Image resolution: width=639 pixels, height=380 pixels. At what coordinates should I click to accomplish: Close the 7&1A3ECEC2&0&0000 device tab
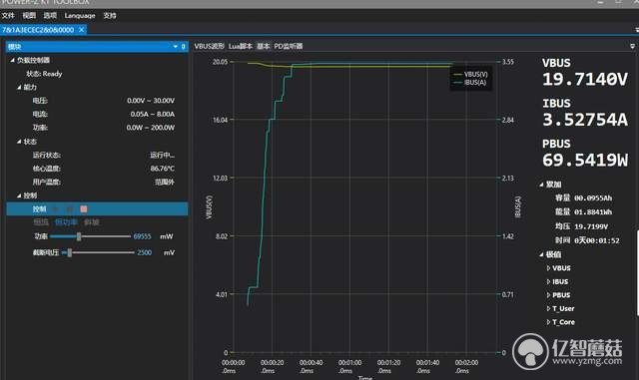82,30
